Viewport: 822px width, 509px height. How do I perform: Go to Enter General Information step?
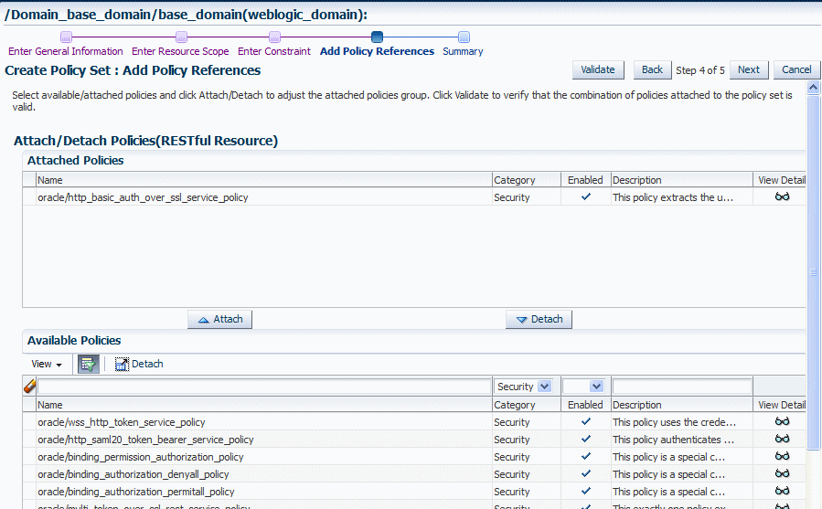(66, 51)
